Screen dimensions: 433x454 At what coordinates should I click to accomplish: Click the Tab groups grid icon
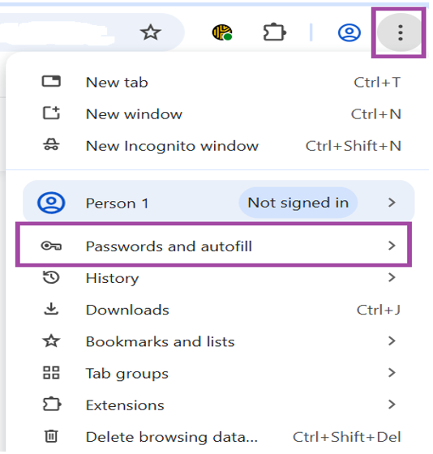click(x=51, y=373)
